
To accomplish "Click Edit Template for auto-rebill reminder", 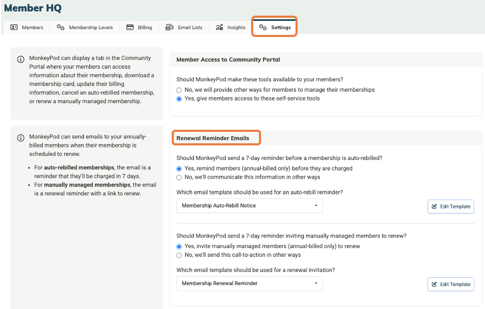I will [x=451, y=206].
